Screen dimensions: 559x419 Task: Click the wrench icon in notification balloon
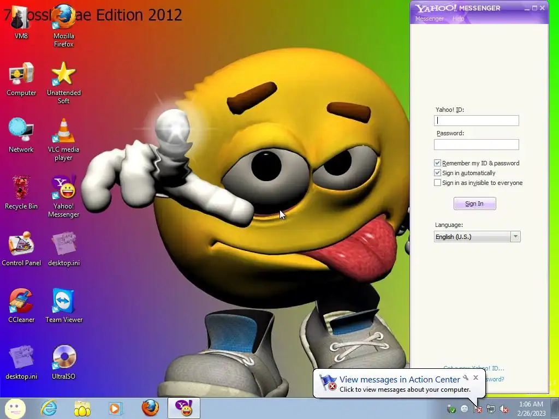pos(466,378)
